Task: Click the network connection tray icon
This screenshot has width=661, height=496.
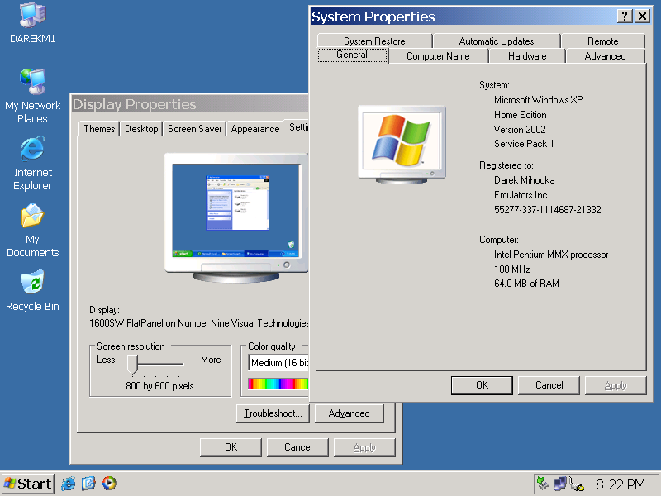Action: pos(560,484)
